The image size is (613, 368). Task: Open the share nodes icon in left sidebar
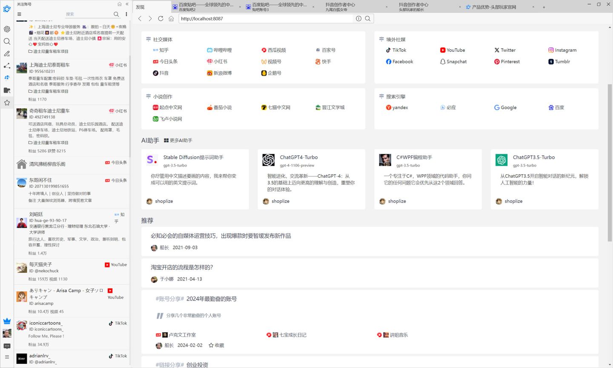(x=7, y=66)
